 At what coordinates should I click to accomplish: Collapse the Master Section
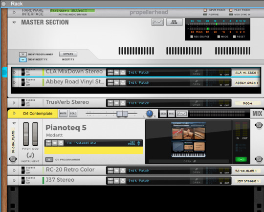(x=14, y=22)
